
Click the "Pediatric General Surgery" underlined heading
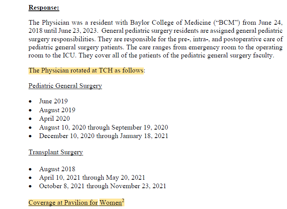point(65,86)
